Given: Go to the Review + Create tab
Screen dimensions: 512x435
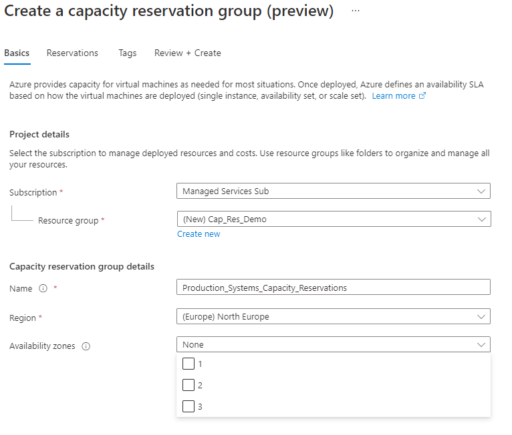Looking at the screenshot, I should [187, 53].
